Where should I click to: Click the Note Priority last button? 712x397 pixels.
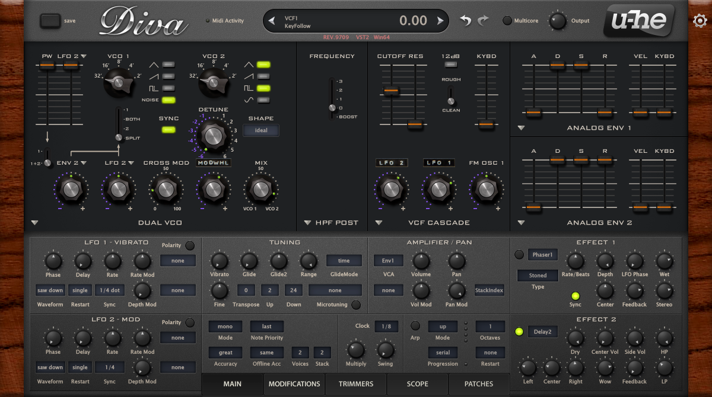point(267,326)
